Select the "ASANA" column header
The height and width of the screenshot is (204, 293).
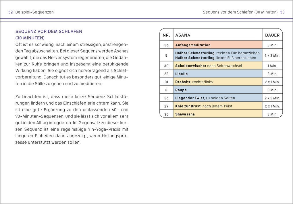pos(183,35)
